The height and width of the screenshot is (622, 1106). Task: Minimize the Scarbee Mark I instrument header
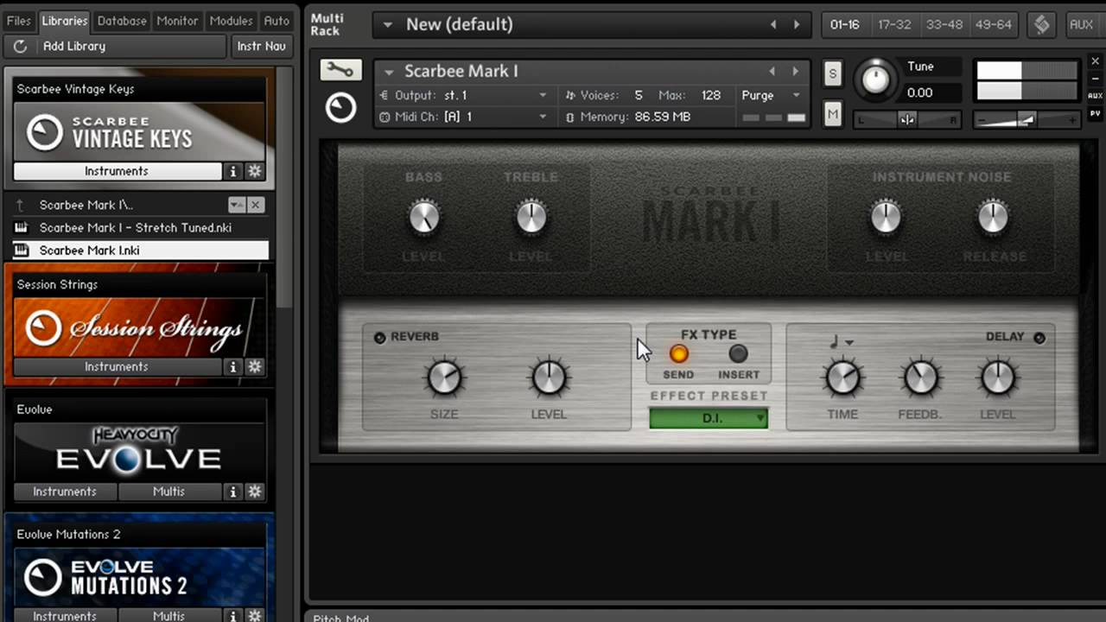click(x=1095, y=79)
